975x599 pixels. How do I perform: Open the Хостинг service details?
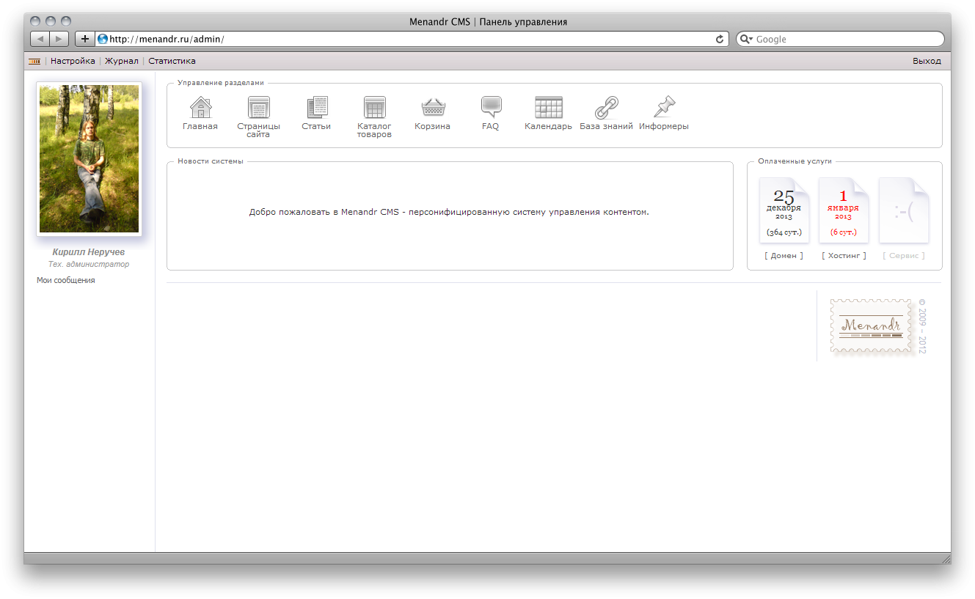click(x=844, y=255)
